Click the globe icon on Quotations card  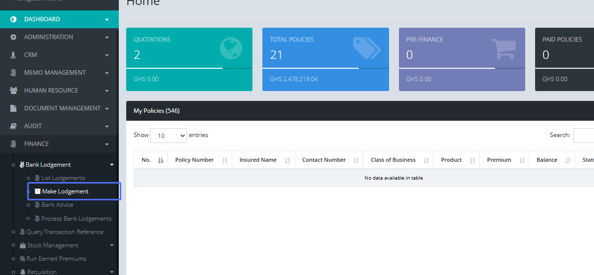point(231,48)
